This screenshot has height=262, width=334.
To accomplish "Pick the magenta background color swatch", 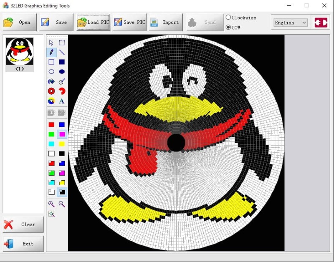I will pos(62,173).
